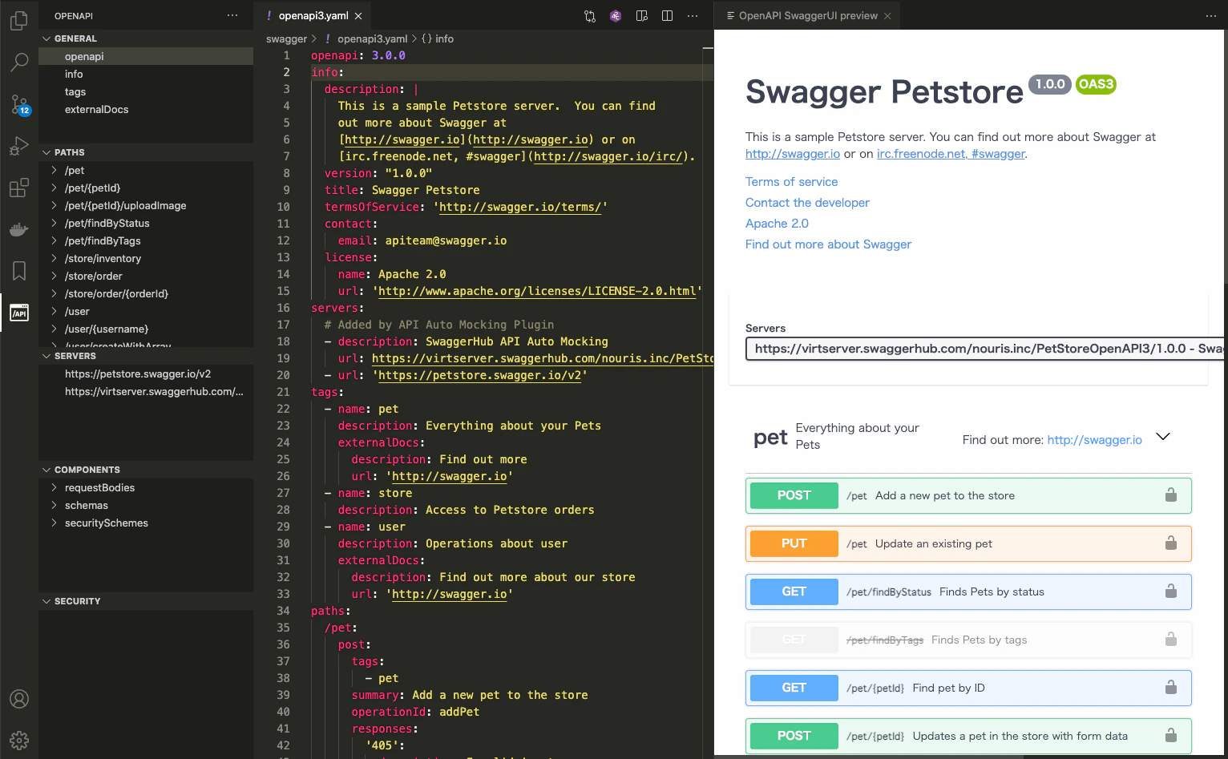Collapse the SECURITY section
Image resolution: width=1228 pixels, height=759 pixels.
[x=46, y=601]
